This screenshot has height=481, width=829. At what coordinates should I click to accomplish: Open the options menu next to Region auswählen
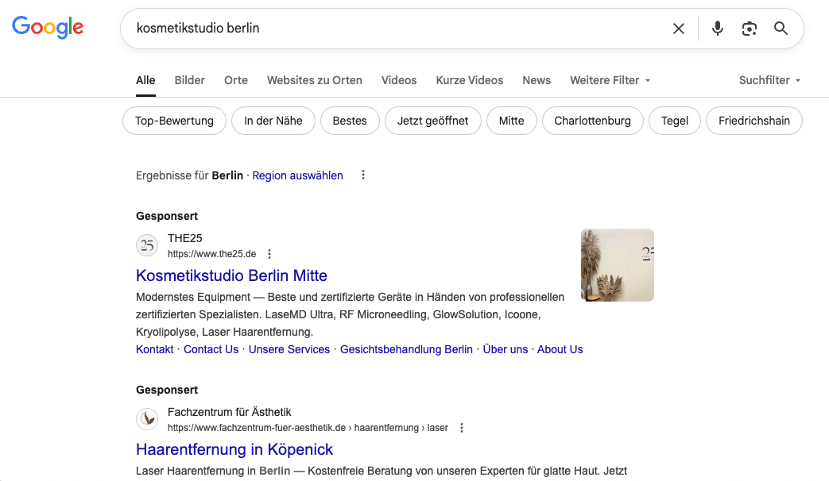tap(363, 175)
